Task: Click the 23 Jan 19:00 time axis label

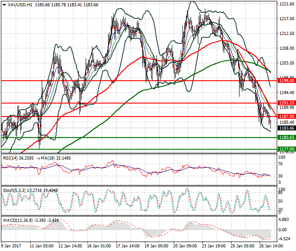Action: tap(213, 246)
